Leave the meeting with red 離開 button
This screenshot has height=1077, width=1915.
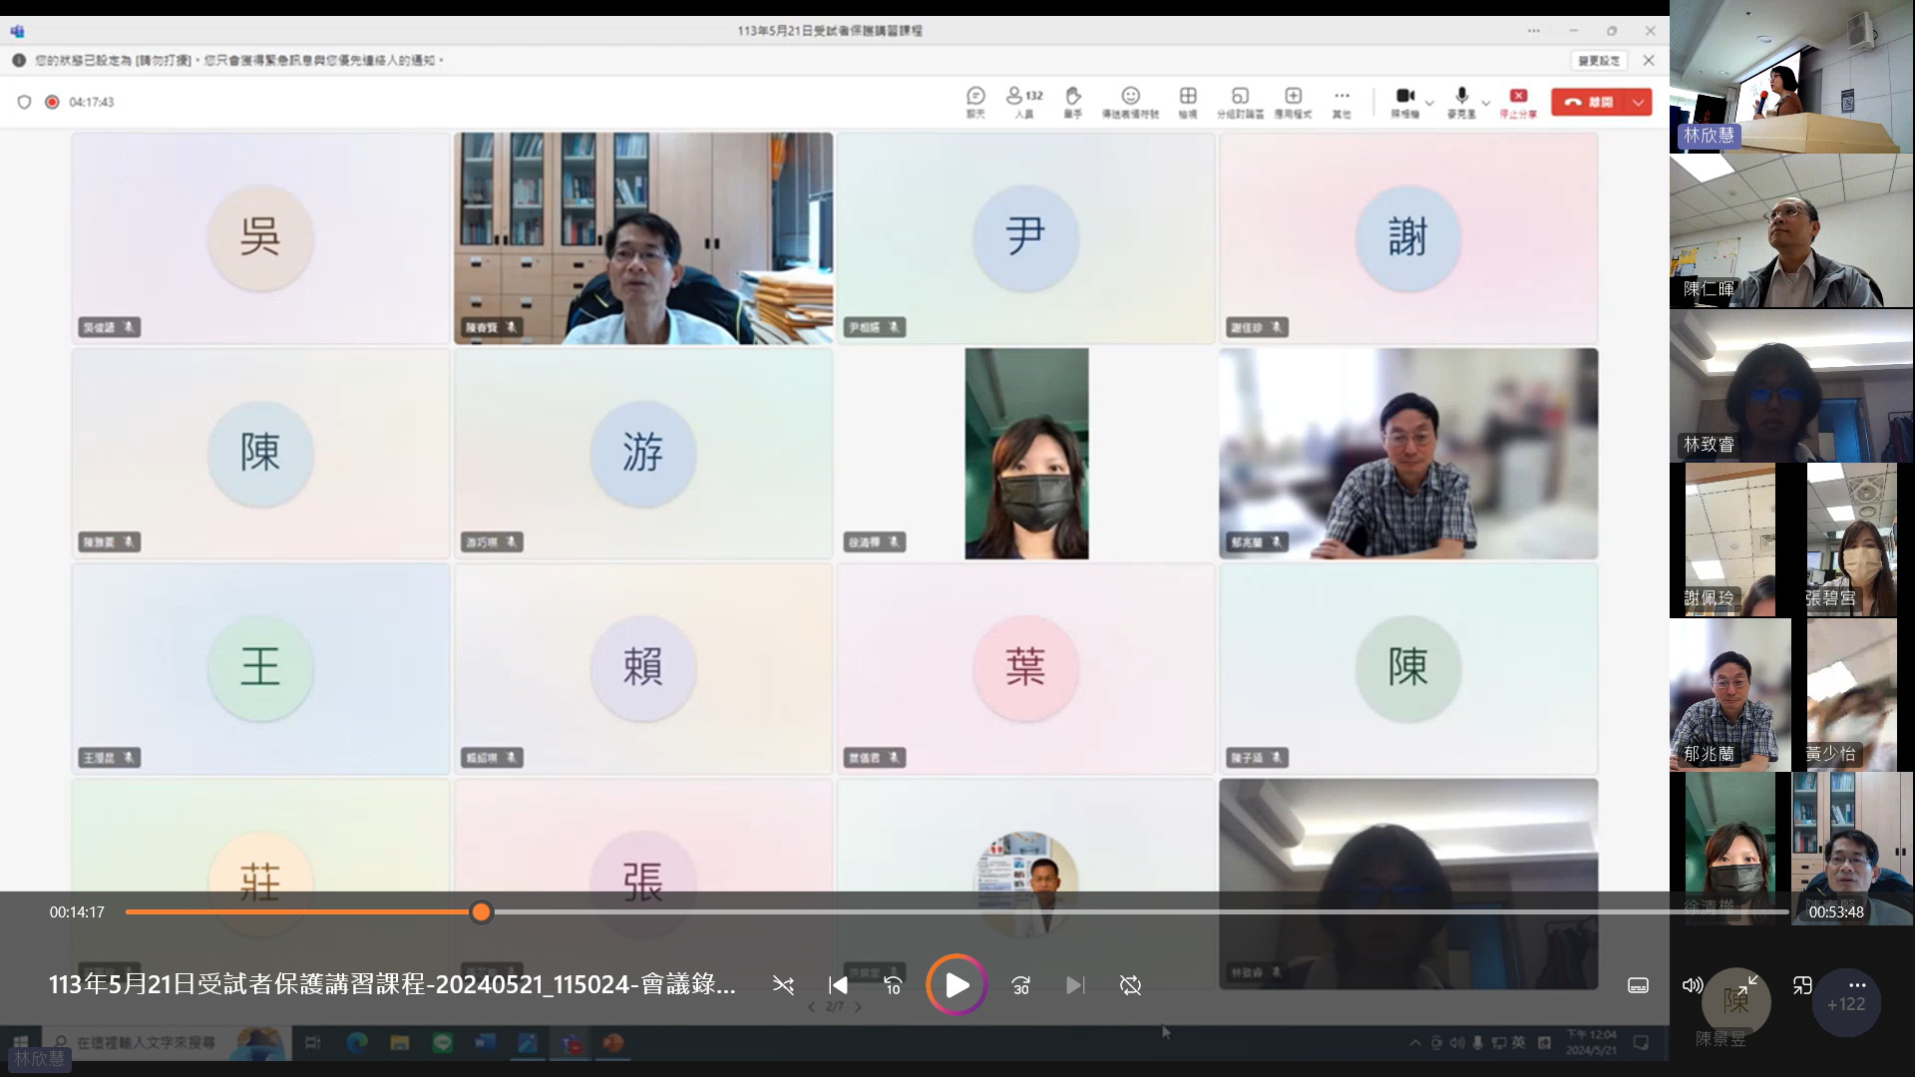[x=1589, y=102]
